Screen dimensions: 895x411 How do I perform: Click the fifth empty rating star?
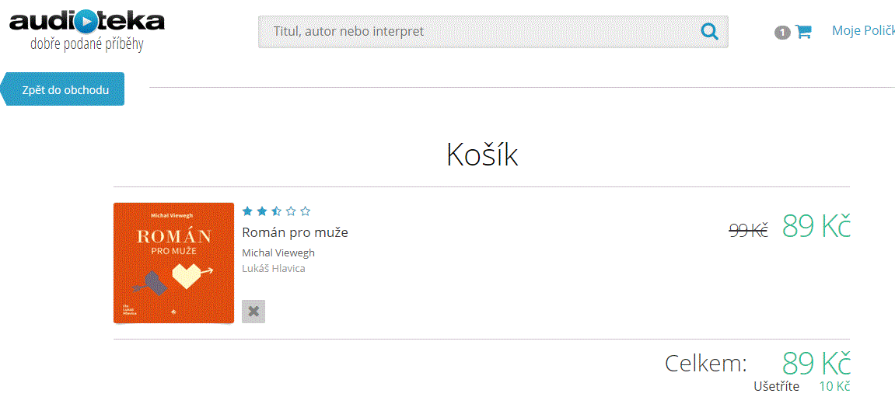pyautogui.click(x=306, y=211)
